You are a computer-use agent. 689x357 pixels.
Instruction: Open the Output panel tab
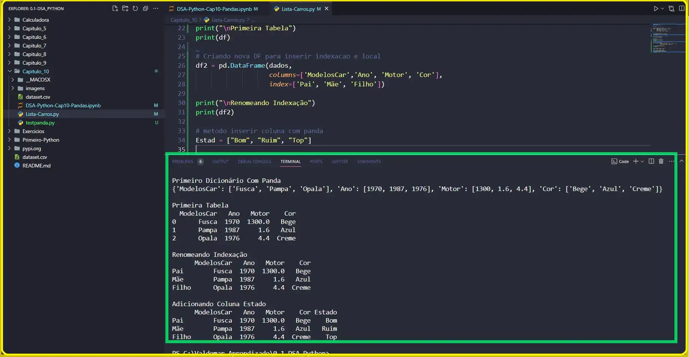tap(220, 161)
